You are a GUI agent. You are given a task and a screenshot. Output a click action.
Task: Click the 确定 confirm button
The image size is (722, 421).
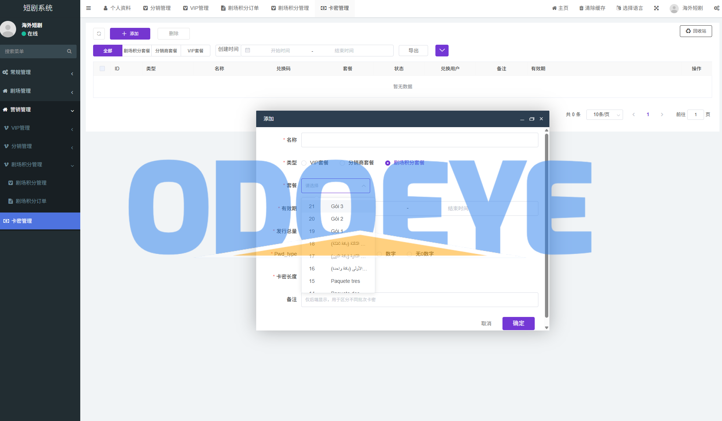pos(518,323)
